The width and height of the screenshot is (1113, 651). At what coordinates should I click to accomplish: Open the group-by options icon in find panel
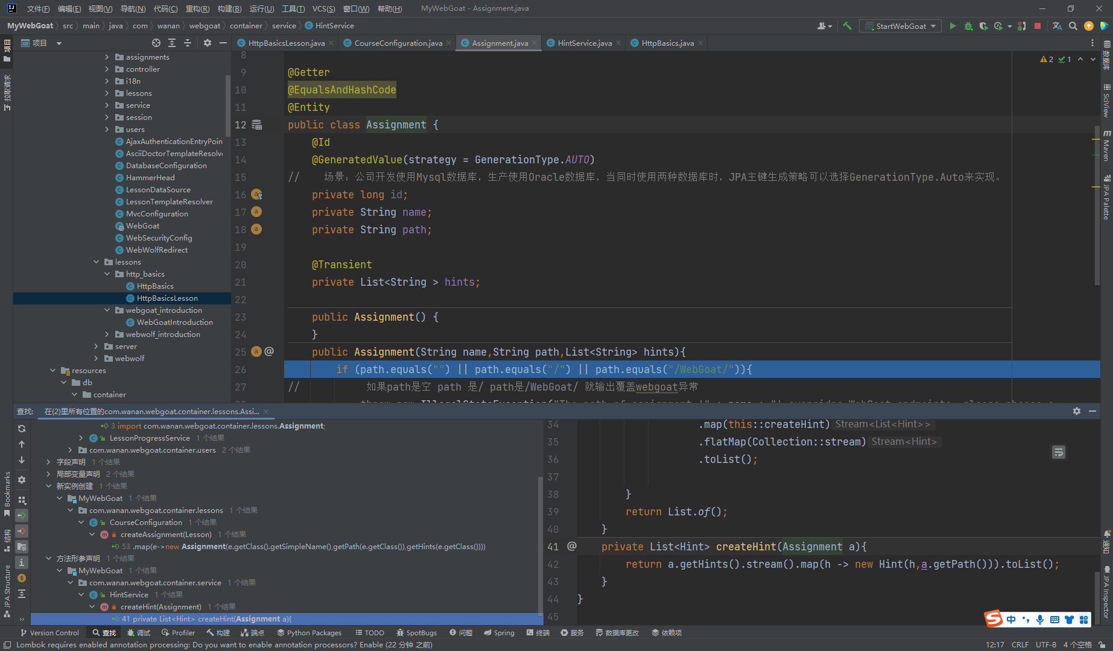(x=22, y=500)
